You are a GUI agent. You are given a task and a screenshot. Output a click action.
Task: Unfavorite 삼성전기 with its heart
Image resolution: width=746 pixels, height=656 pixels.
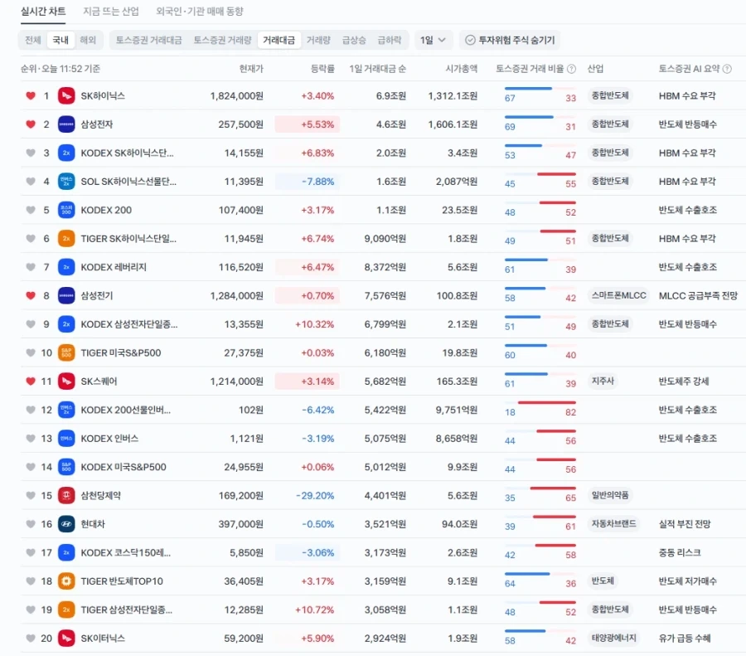[31, 295]
